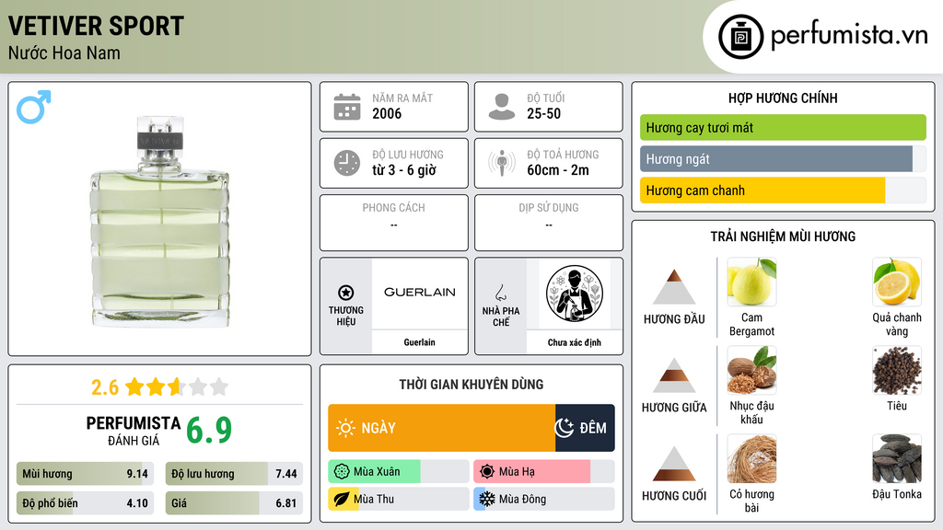943x530 pixels.
Task: Click the rating stars next to 2.6
Action: 176,386
